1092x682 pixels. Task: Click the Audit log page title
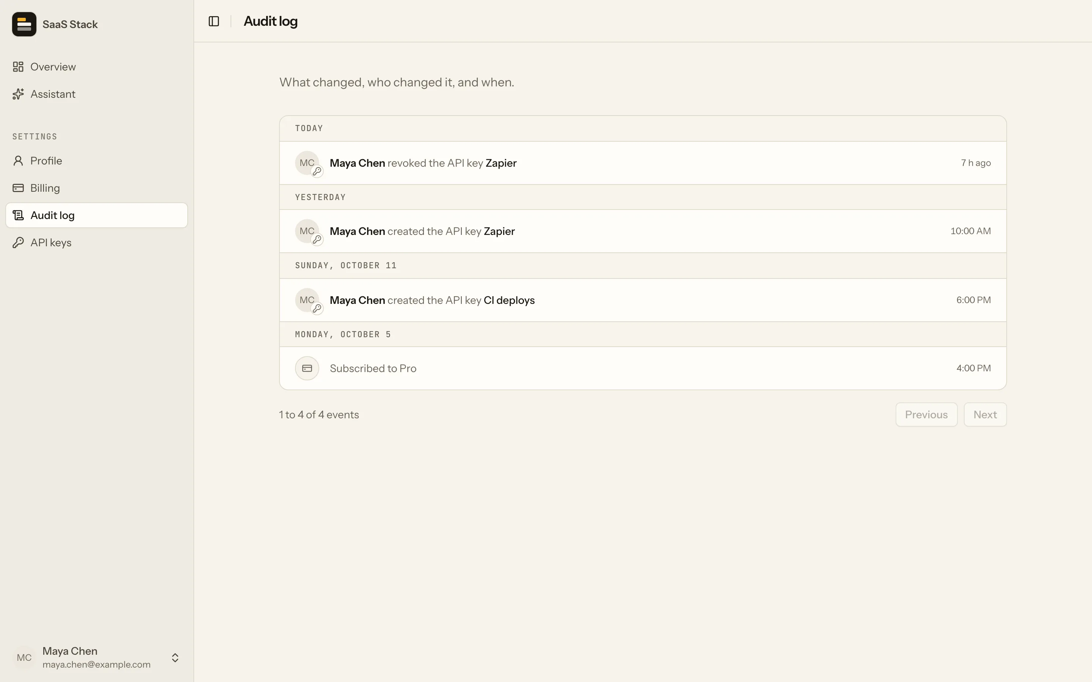coord(271,21)
